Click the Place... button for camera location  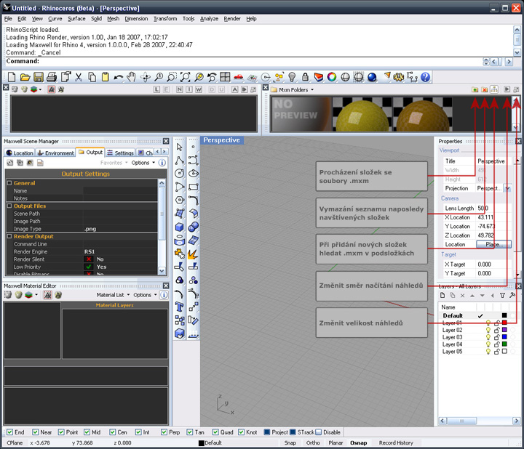coord(493,245)
